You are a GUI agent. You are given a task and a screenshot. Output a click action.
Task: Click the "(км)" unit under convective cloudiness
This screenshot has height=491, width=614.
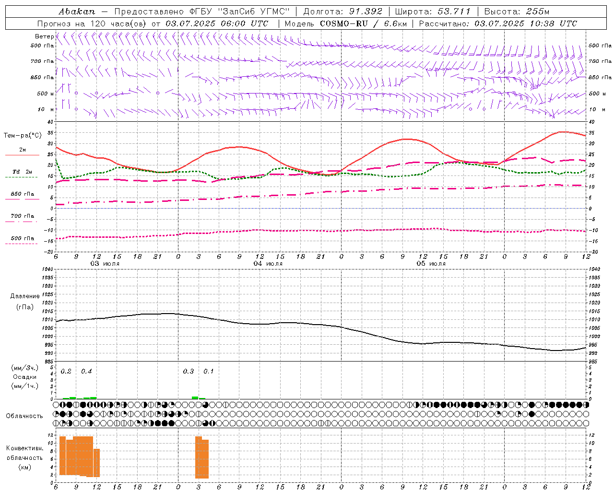coord(24,467)
